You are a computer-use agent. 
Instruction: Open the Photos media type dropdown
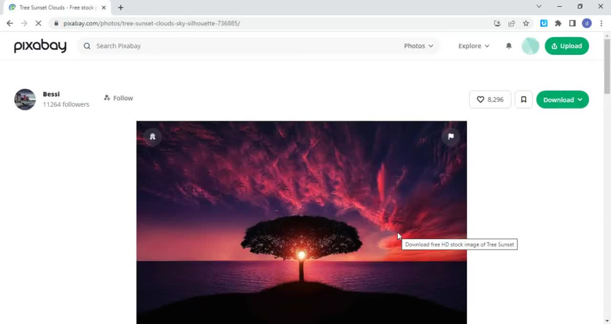418,46
